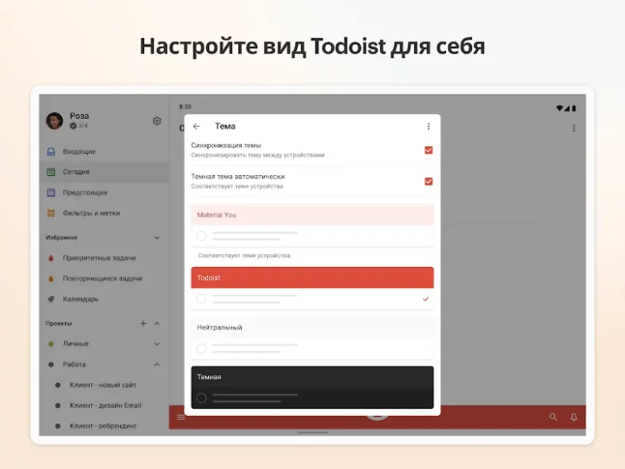This screenshot has width=625, height=469.
Task: Click the Роза user name
Action: [x=79, y=116]
